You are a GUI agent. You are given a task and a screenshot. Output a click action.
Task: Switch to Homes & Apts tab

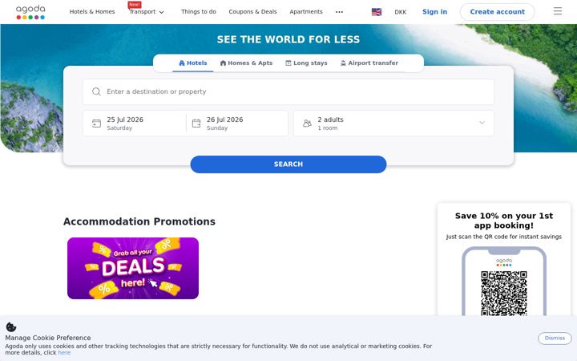[246, 63]
